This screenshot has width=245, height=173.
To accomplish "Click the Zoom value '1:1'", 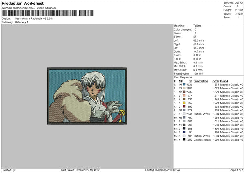I will click(x=237, y=17).
